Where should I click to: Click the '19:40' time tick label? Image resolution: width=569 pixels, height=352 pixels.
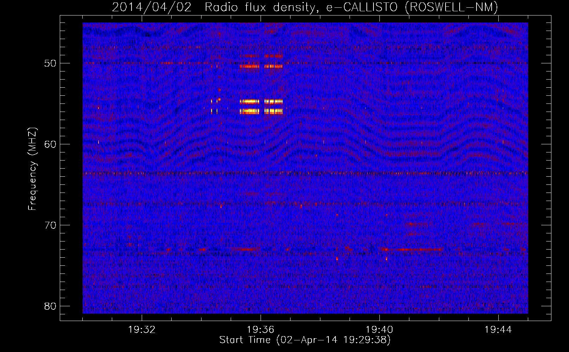tap(379, 330)
